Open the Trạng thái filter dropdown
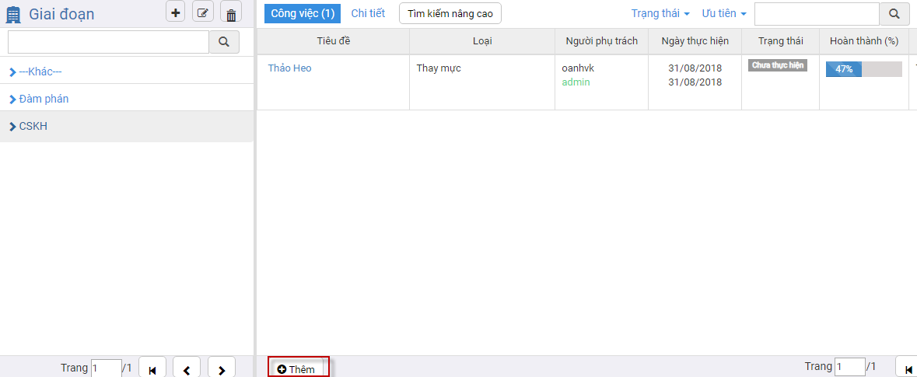This screenshot has height=377, width=917. click(660, 14)
